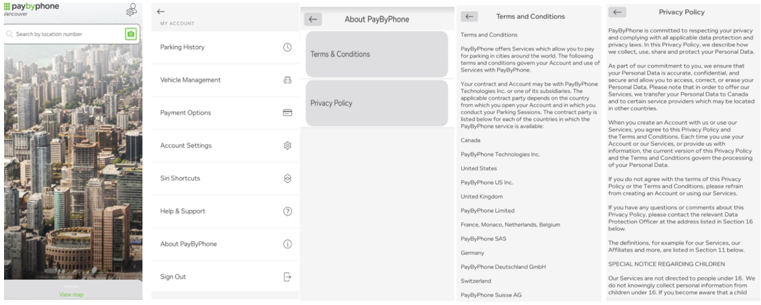This screenshot has width=761, height=305.
Task: Tap the search magnifier icon
Action: point(9,34)
